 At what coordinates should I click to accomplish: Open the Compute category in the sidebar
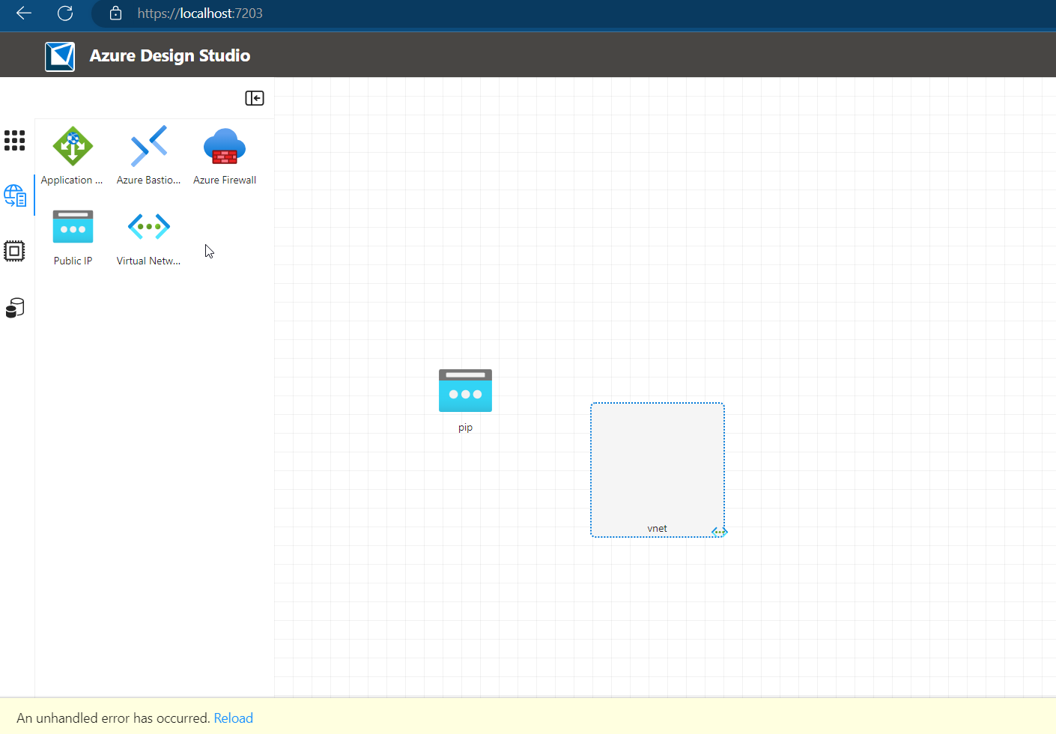coord(14,251)
